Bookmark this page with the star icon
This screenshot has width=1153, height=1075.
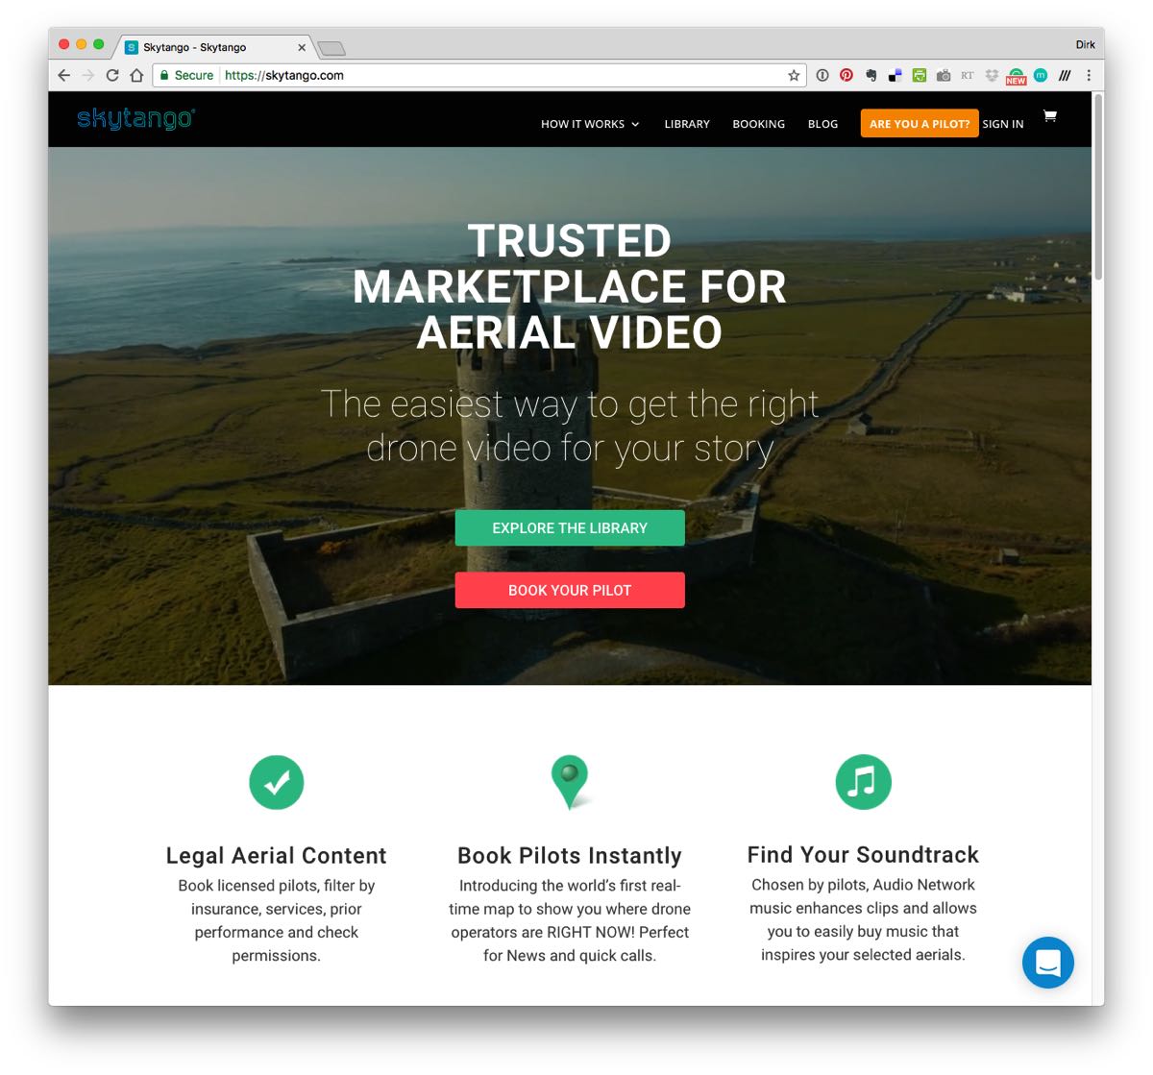click(x=794, y=75)
